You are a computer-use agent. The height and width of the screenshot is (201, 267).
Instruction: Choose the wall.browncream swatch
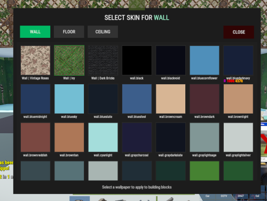coord(171,99)
